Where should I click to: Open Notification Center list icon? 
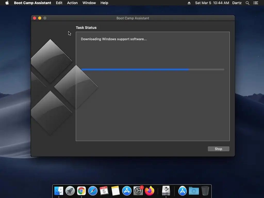(255, 3)
